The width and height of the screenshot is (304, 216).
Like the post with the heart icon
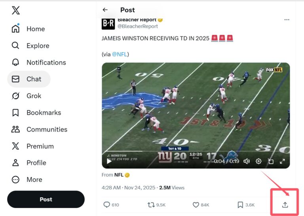196,205
